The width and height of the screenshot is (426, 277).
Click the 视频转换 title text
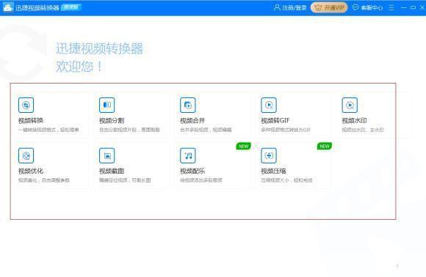pyautogui.click(x=31, y=121)
